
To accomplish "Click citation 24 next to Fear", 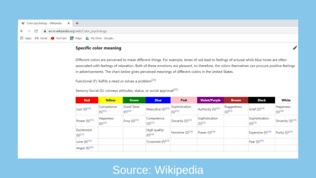I will point(261,141).
